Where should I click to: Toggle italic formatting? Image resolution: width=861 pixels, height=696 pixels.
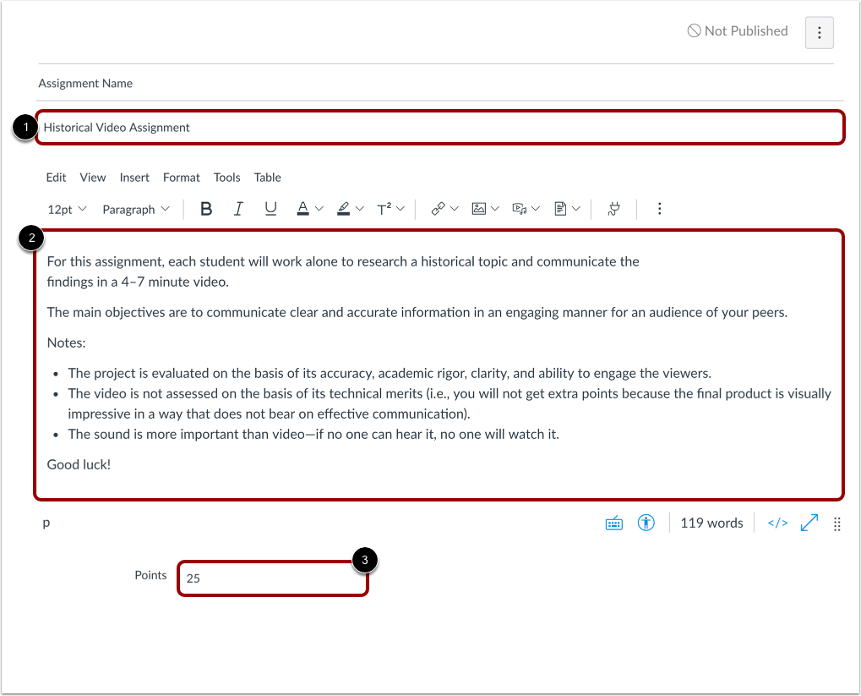click(238, 209)
